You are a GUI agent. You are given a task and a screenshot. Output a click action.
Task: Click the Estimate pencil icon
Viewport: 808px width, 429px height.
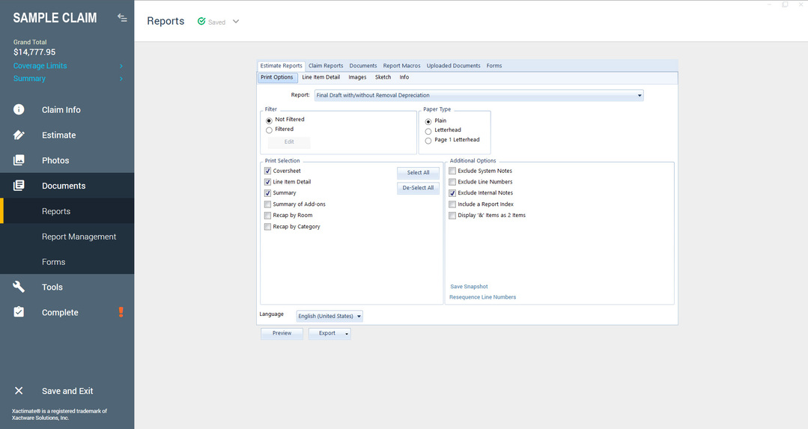19,136
